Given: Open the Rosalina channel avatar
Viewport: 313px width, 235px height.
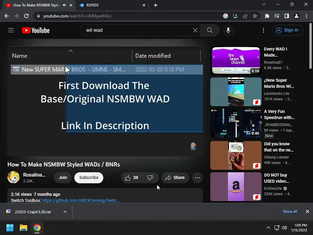Looking at the screenshot, I should [13, 177].
